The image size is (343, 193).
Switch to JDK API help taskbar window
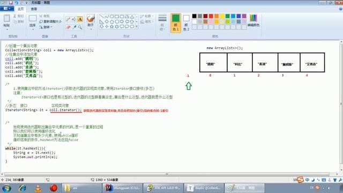point(163,188)
